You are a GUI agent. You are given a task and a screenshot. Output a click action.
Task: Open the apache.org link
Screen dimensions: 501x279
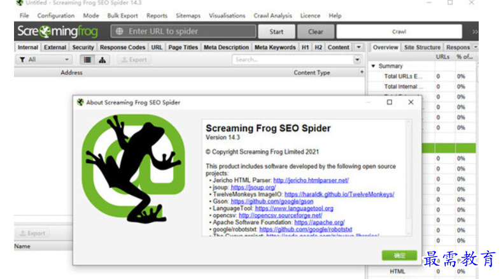click(319, 222)
